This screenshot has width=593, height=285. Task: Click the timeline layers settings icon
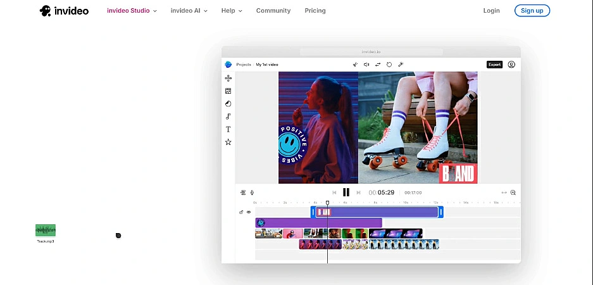[x=243, y=193]
